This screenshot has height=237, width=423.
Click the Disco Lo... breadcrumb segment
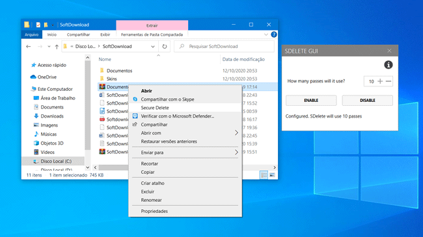click(85, 46)
